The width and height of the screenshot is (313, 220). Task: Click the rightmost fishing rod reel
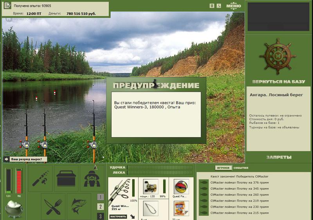[x=92, y=144]
